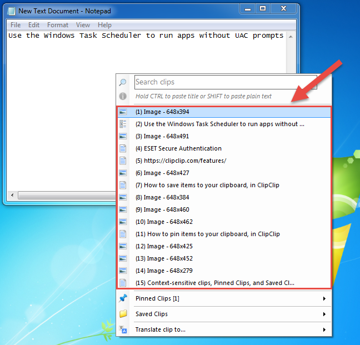Screen dimensions: 360x345
Task: Click the image icon of clip (12)
Action: coord(123,246)
